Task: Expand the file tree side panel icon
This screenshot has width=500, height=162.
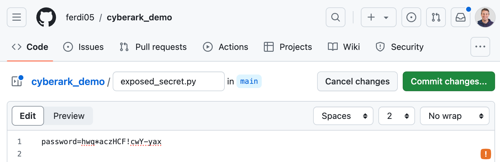Action: coord(17,81)
